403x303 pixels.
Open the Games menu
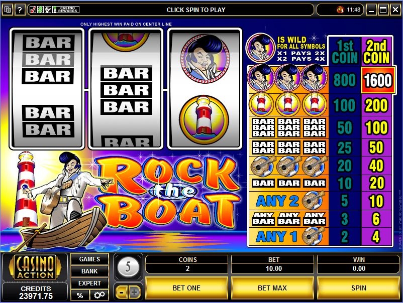coord(89,259)
